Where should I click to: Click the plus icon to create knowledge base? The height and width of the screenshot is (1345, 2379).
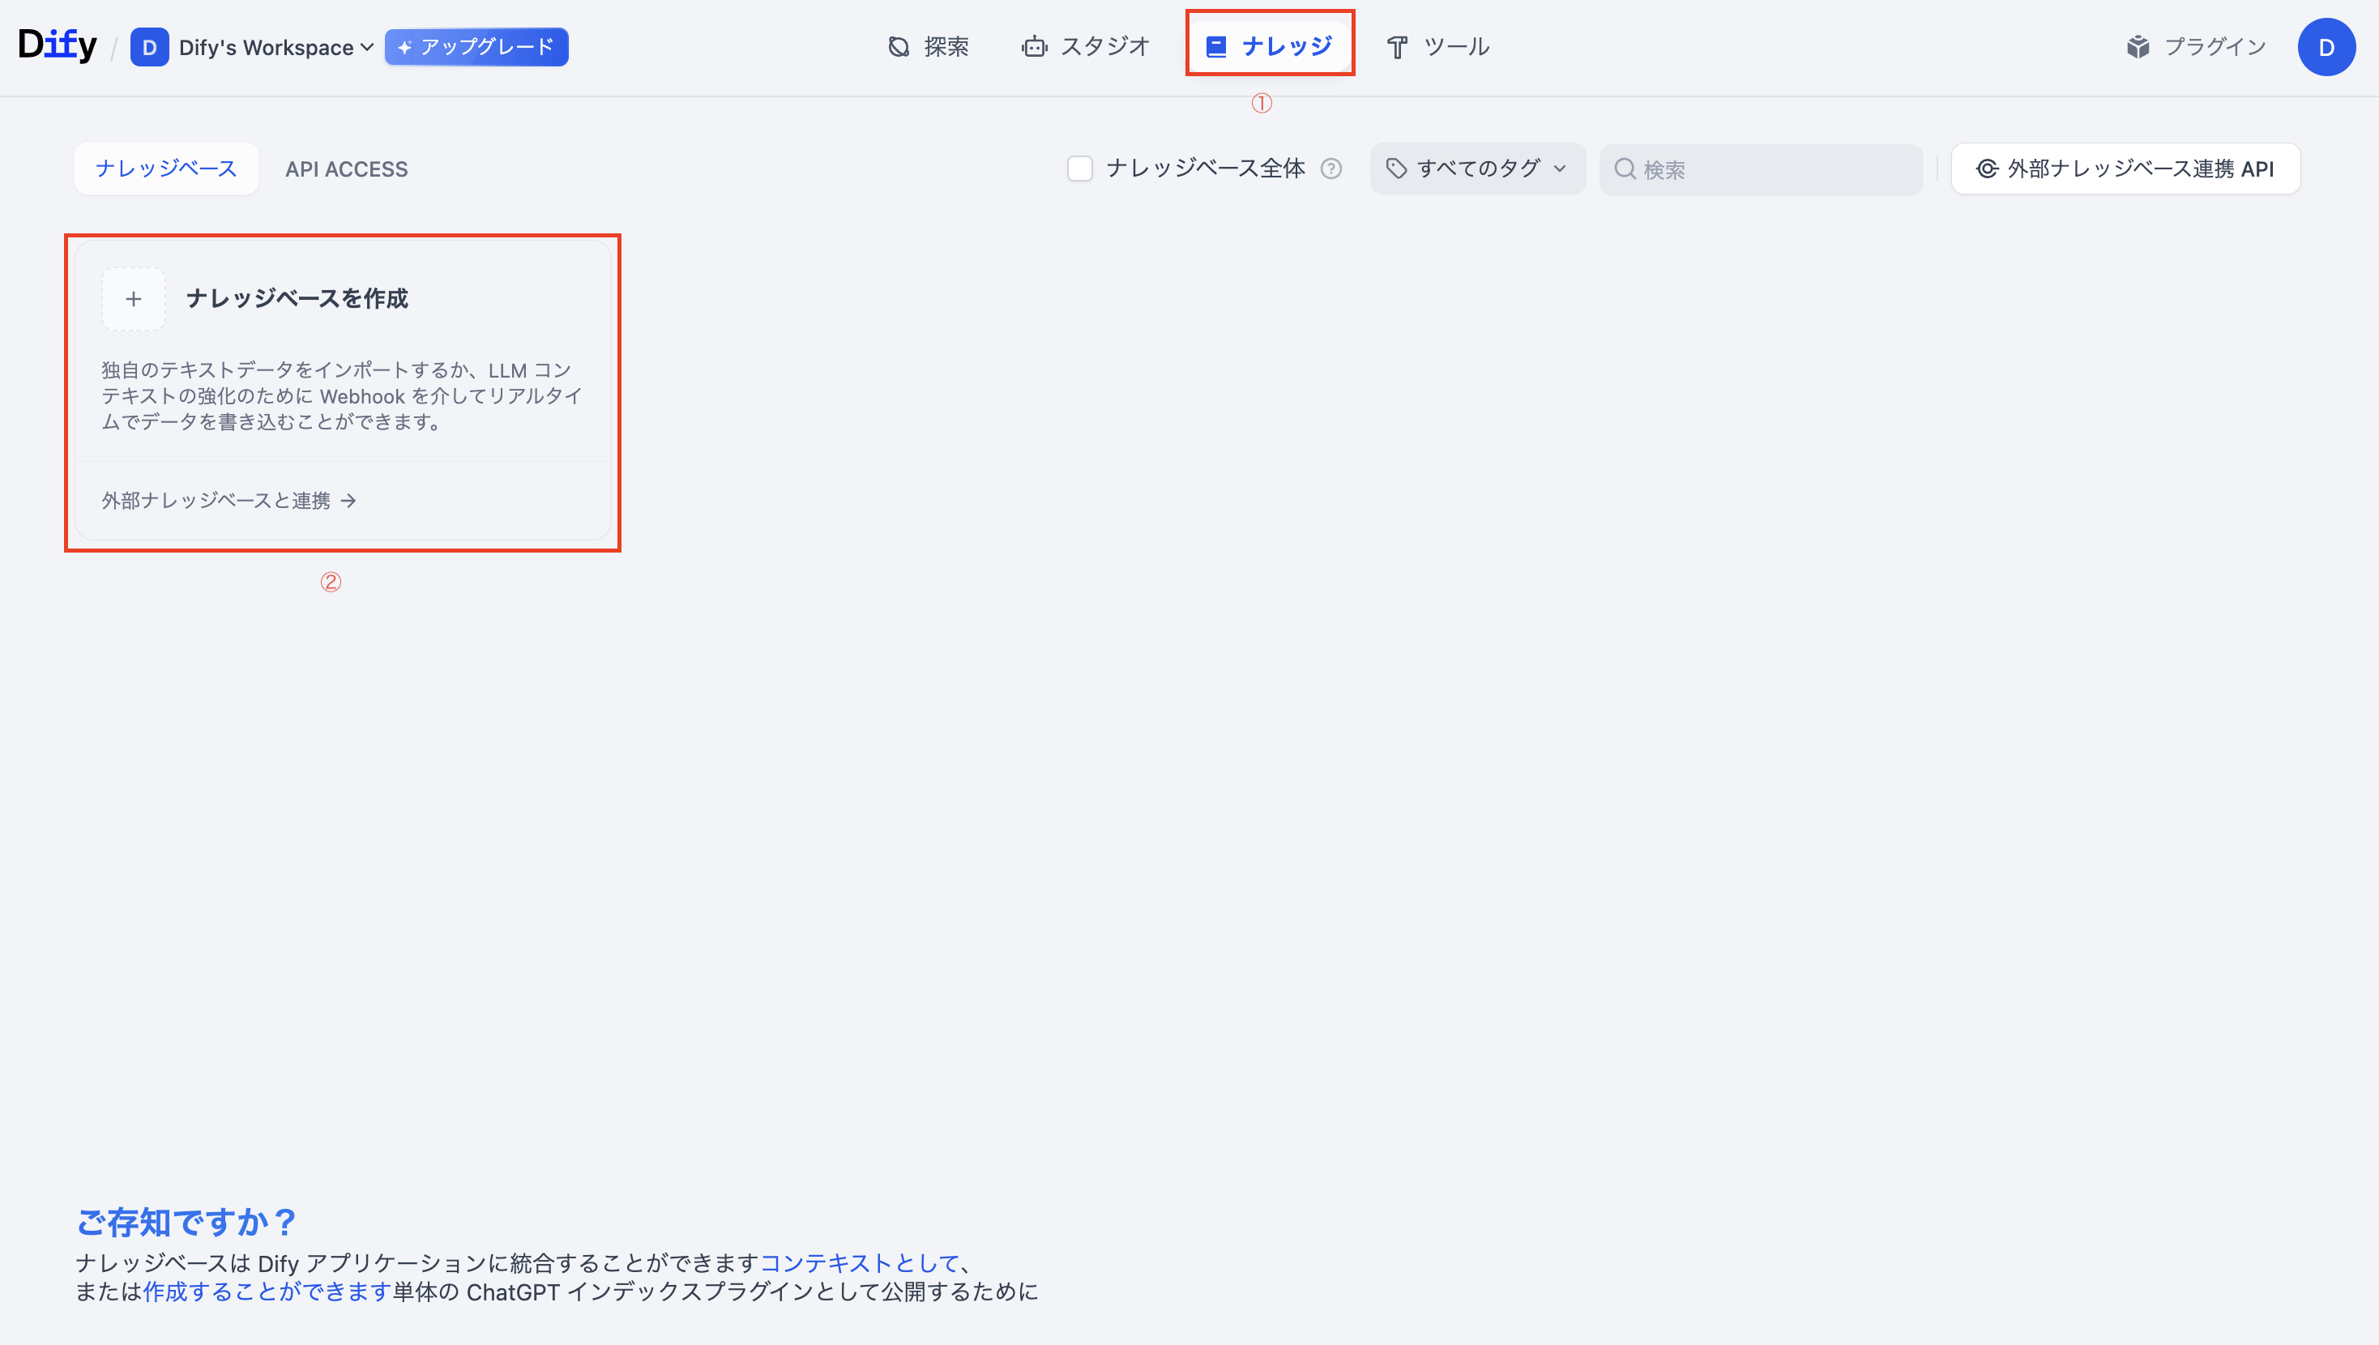(x=134, y=299)
